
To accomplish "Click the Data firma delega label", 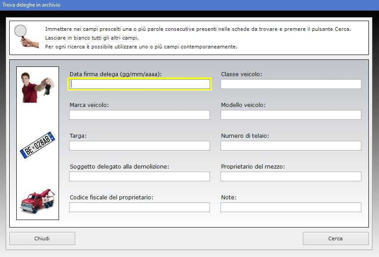I will click(x=115, y=74).
